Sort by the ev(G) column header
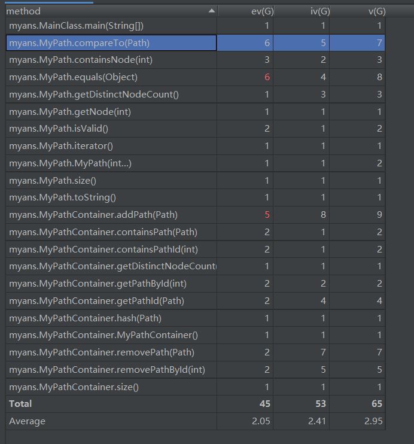Viewport: 414px width, 444px height. point(245,11)
